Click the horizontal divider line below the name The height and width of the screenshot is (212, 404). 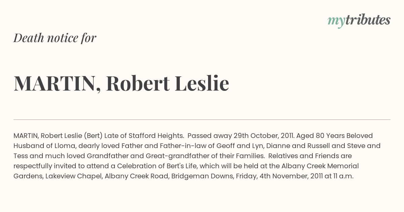tap(202, 119)
